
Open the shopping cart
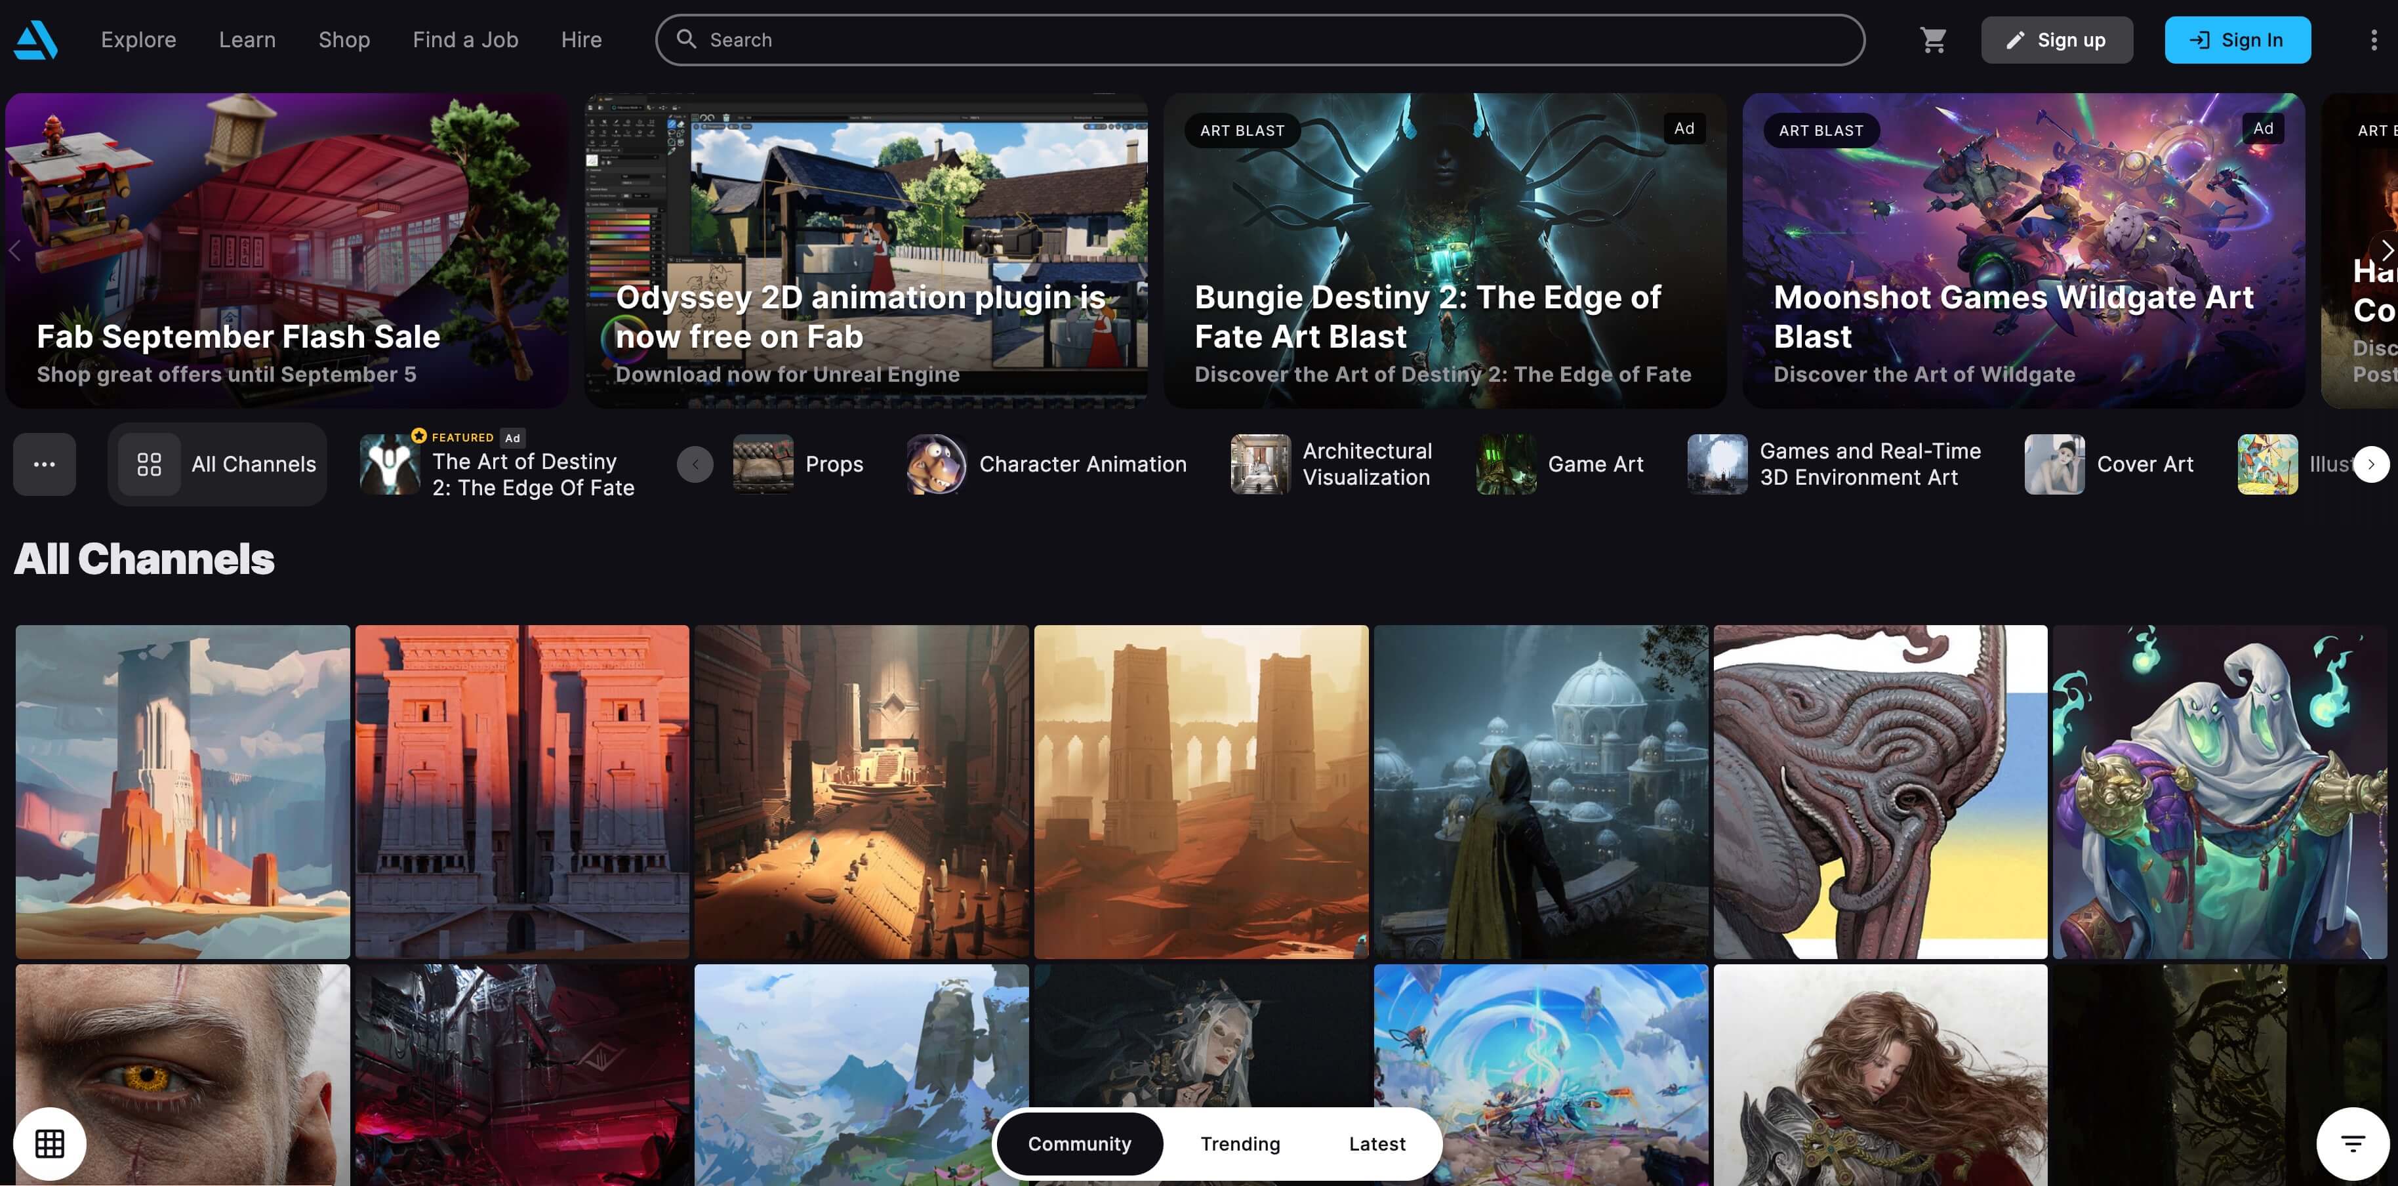pyautogui.click(x=1934, y=39)
